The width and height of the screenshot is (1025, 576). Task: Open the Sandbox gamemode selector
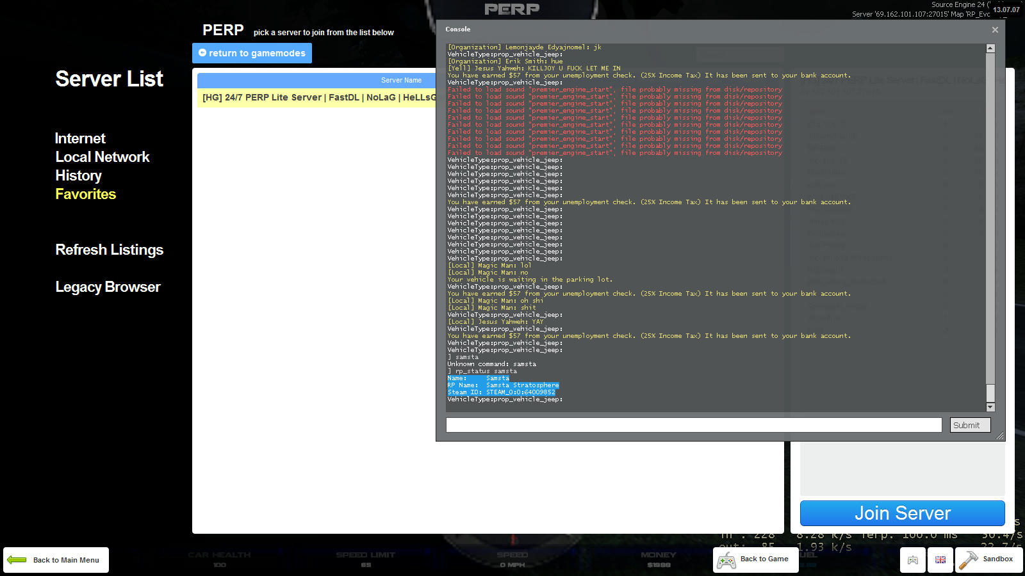(x=989, y=560)
